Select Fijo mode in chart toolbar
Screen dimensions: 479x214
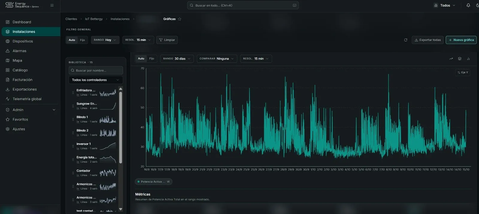[152, 59]
